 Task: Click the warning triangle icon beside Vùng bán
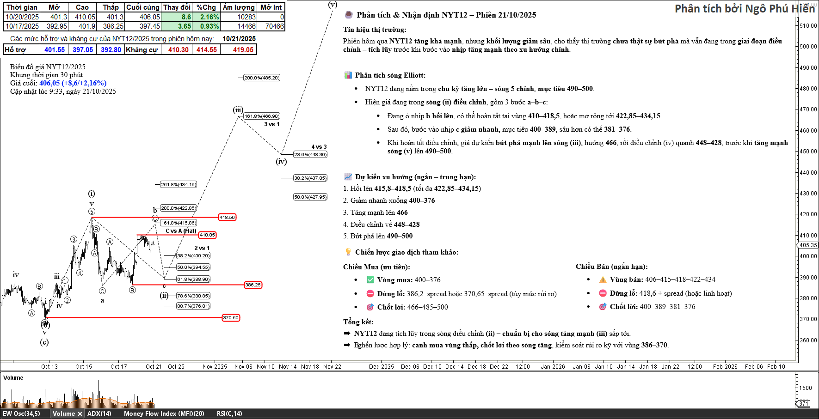[x=603, y=279]
